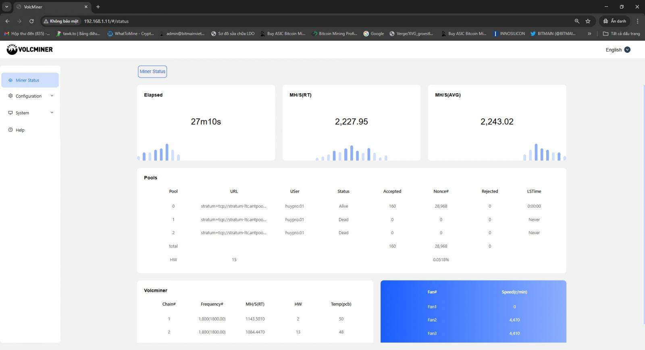Open the BITMAIN Twitter bookmark

553,34
